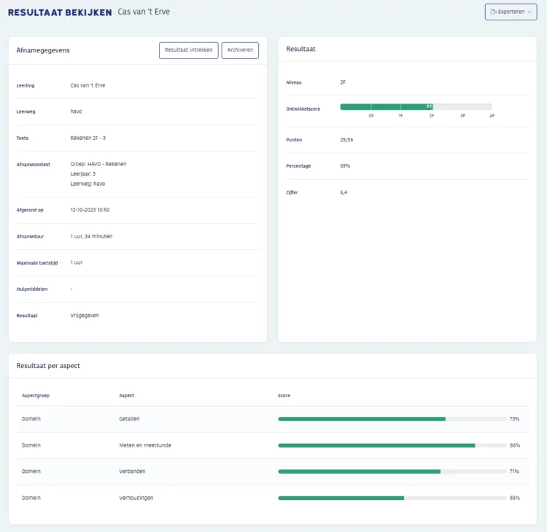Select the Meten en meetkunde row text

[x=145, y=445]
